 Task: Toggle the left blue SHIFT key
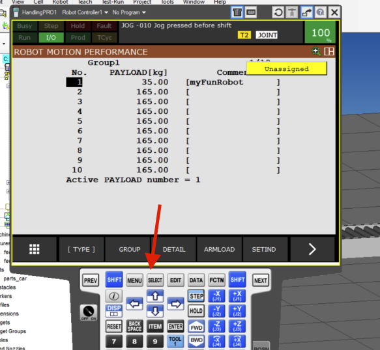(x=114, y=280)
